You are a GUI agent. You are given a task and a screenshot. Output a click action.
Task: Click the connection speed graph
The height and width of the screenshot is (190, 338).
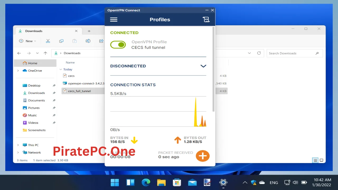tap(158, 111)
